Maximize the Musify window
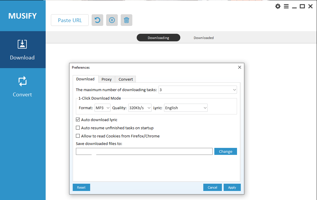The width and height of the screenshot is (317, 200). click(x=302, y=6)
